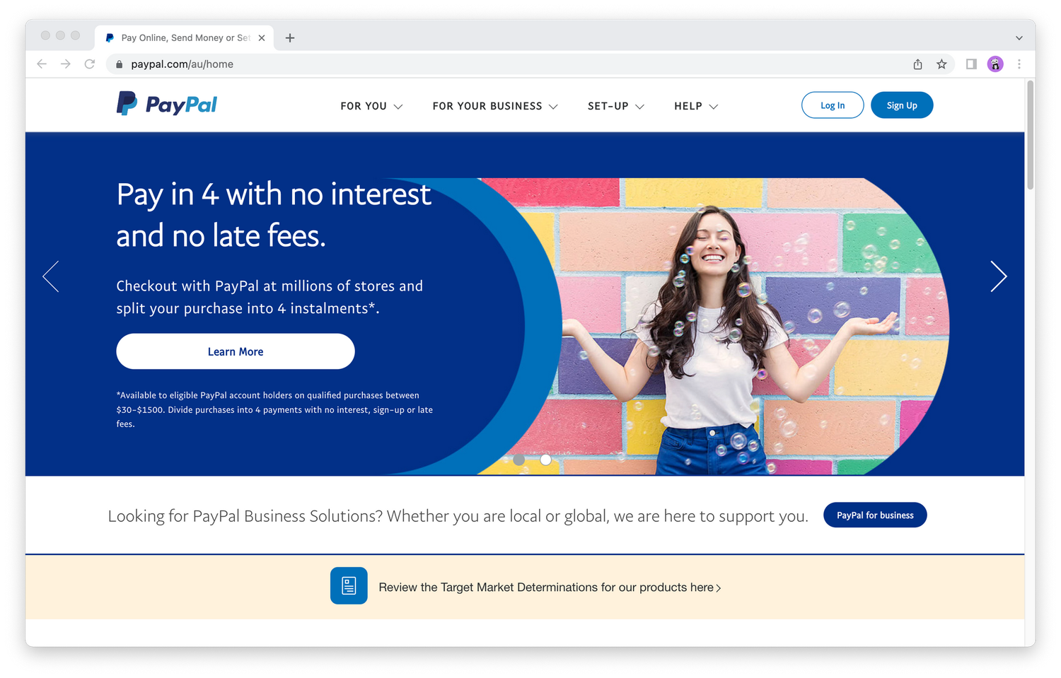This screenshot has height=678, width=1061.
Task: Reload the page with the refresh icon
Action: (x=90, y=64)
